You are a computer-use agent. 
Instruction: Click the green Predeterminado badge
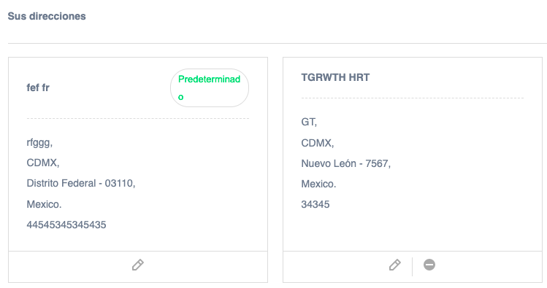click(x=210, y=87)
